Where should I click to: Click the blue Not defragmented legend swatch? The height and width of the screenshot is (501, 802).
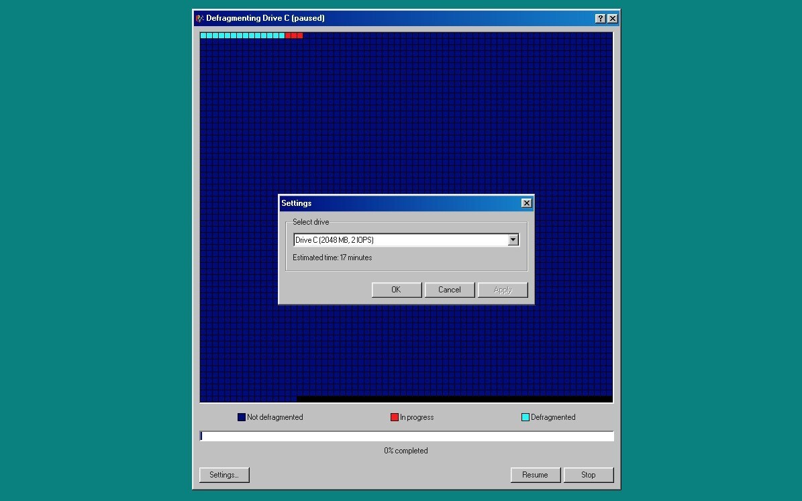tap(241, 416)
